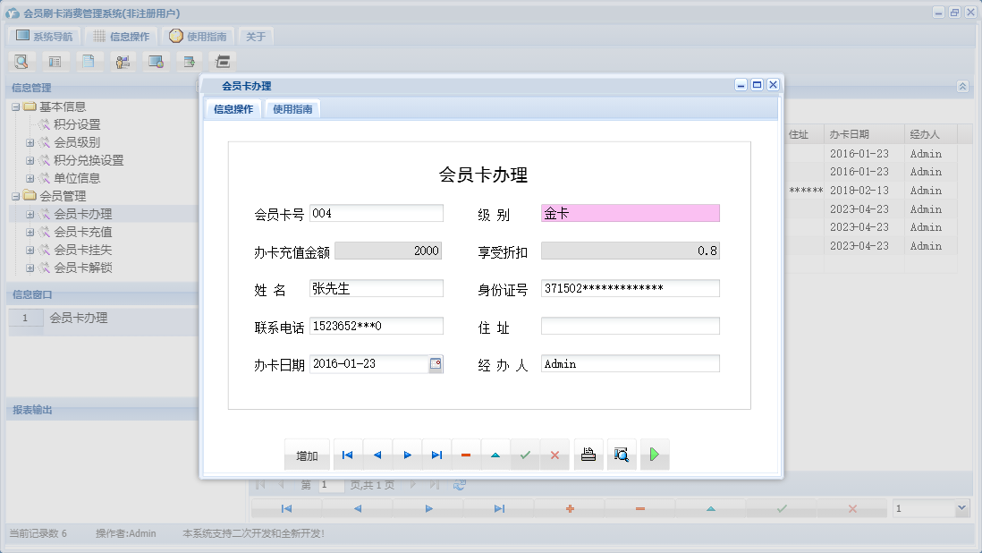Image resolution: width=982 pixels, height=553 pixels.
Task: Expand the 单位信息 tree node
Action: pos(31,178)
